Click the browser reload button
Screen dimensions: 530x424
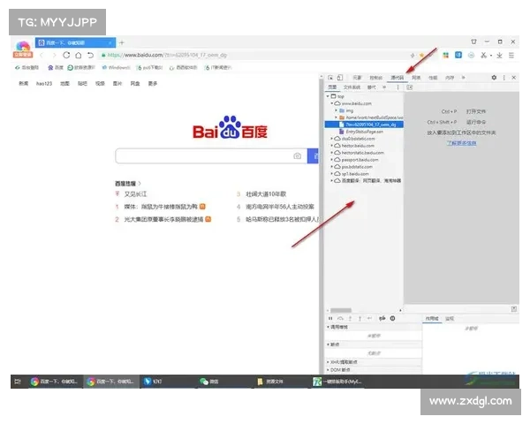[x=66, y=55]
